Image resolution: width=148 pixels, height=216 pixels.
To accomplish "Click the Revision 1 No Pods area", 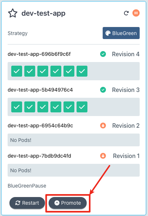I will pos(74,170).
